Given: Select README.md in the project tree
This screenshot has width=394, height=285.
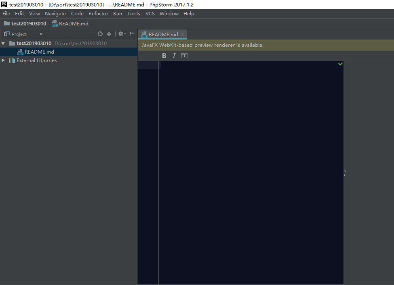Looking at the screenshot, I should click(69, 52).
